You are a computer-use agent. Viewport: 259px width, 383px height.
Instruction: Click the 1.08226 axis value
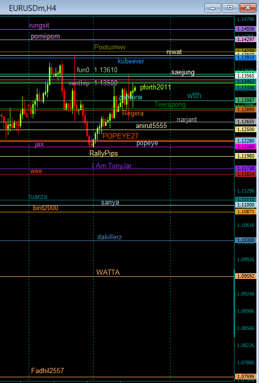246,346
